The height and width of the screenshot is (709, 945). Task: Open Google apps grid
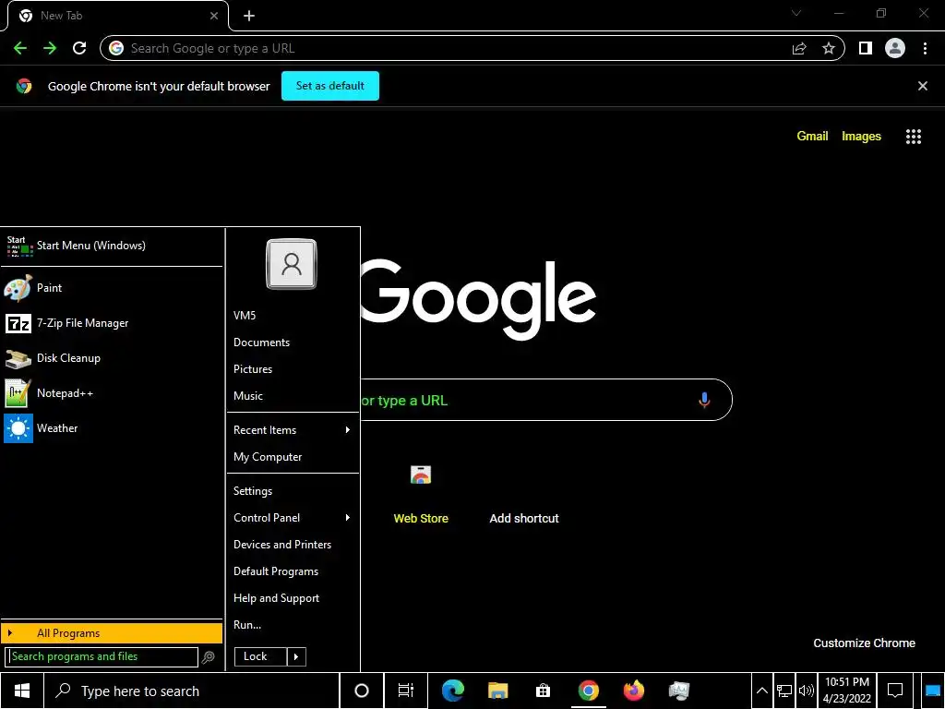point(914,137)
